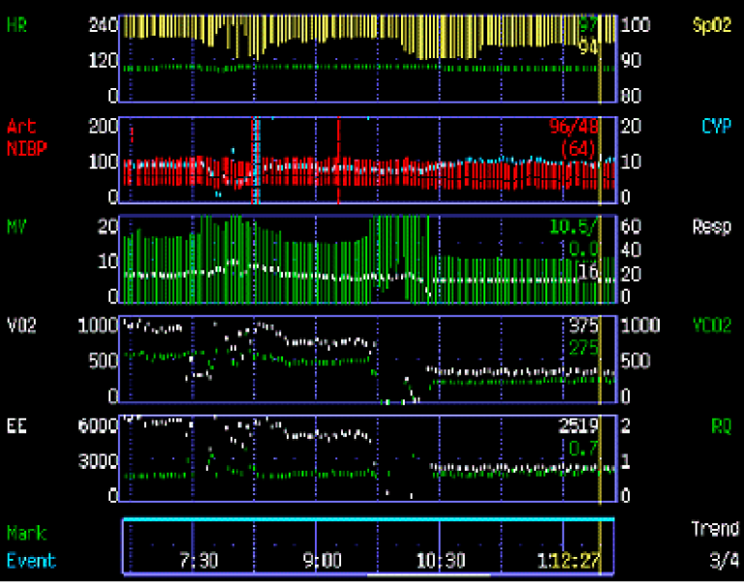This screenshot has height=587, width=744.
Task: Click the VO2 value 375
Action: (x=583, y=325)
